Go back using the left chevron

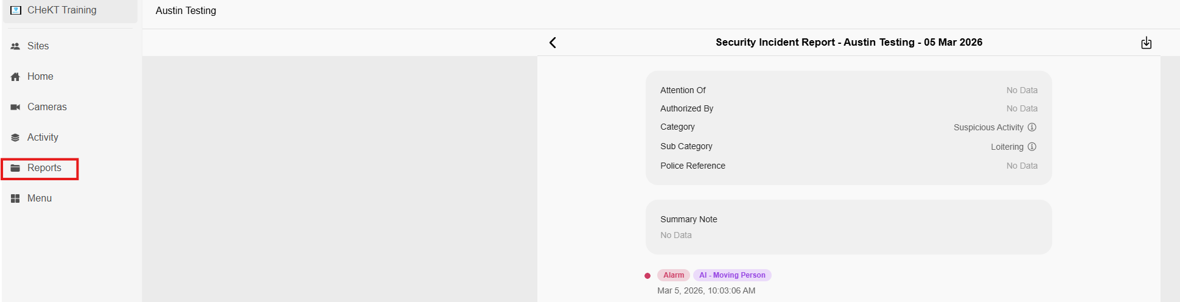(x=553, y=43)
